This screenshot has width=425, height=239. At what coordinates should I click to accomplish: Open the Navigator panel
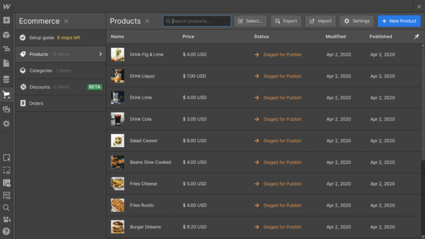7,49
